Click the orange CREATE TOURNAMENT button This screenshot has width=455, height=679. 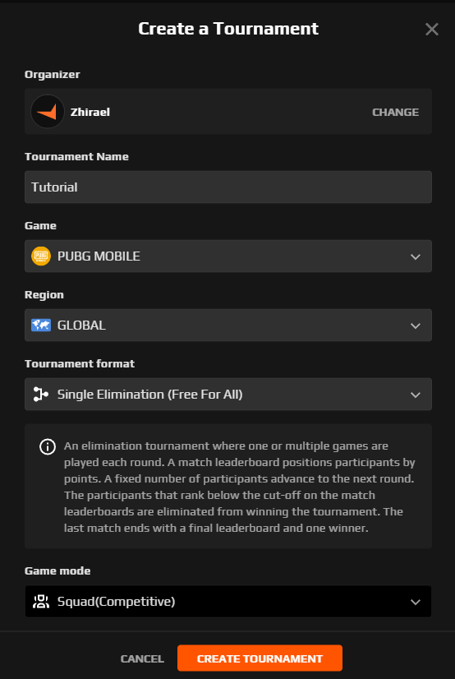(x=260, y=658)
